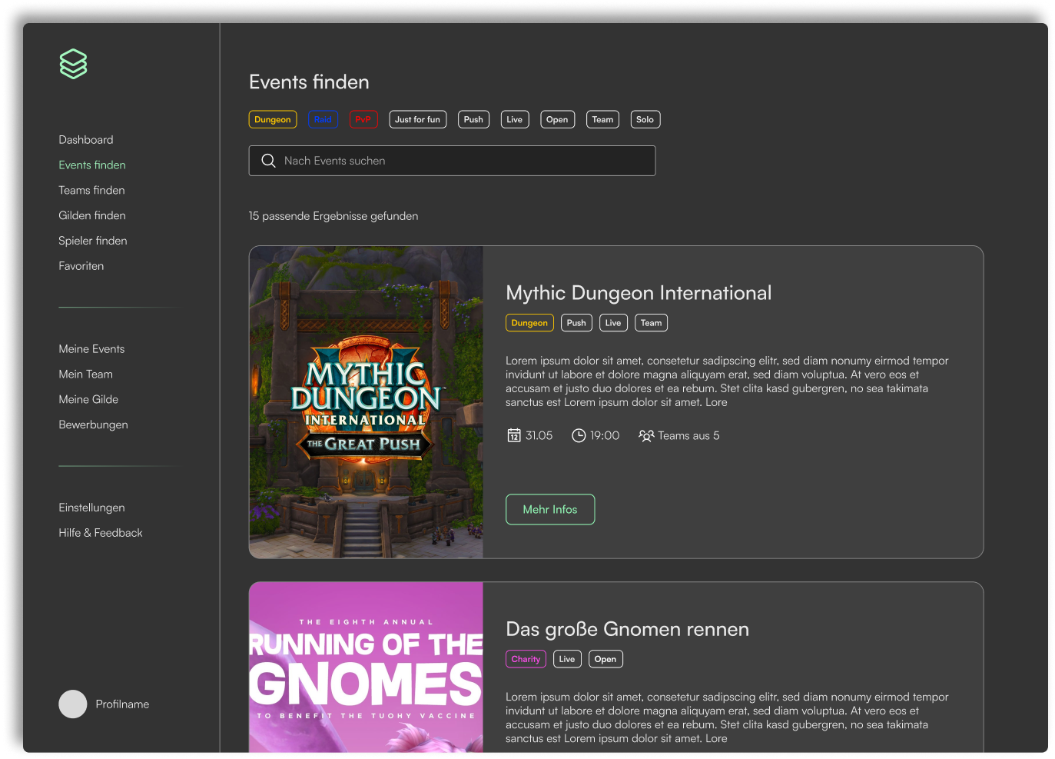This screenshot has height=759, width=1055.
Task: Open the profile avatar circle
Action: (73, 704)
